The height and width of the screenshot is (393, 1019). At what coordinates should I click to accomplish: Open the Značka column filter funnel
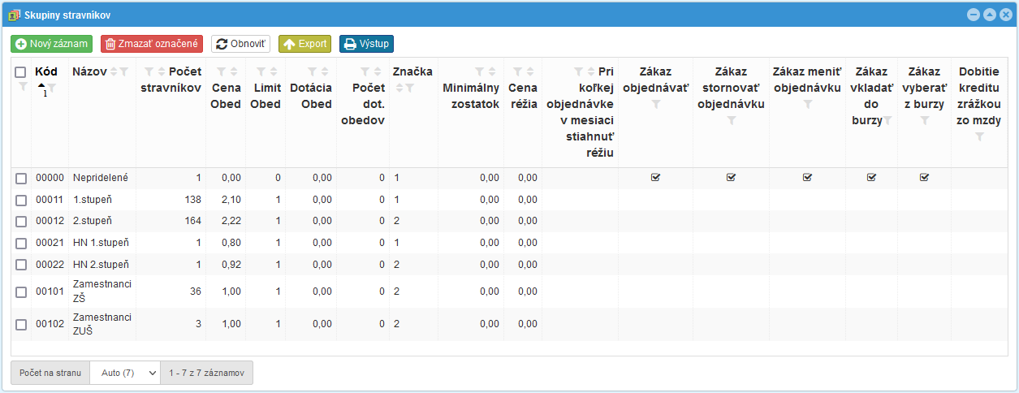(411, 87)
